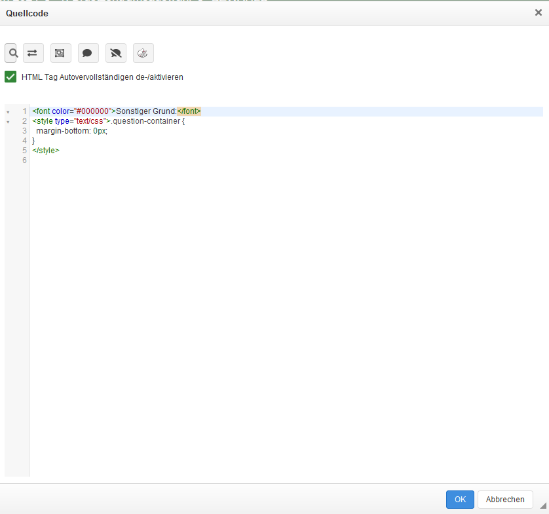549x514 pixels.
Task: Click the highlighted </font> closing tag
Action: point(189,111)
